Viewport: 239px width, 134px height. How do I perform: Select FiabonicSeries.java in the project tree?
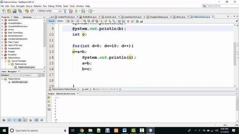coord(26,67)
